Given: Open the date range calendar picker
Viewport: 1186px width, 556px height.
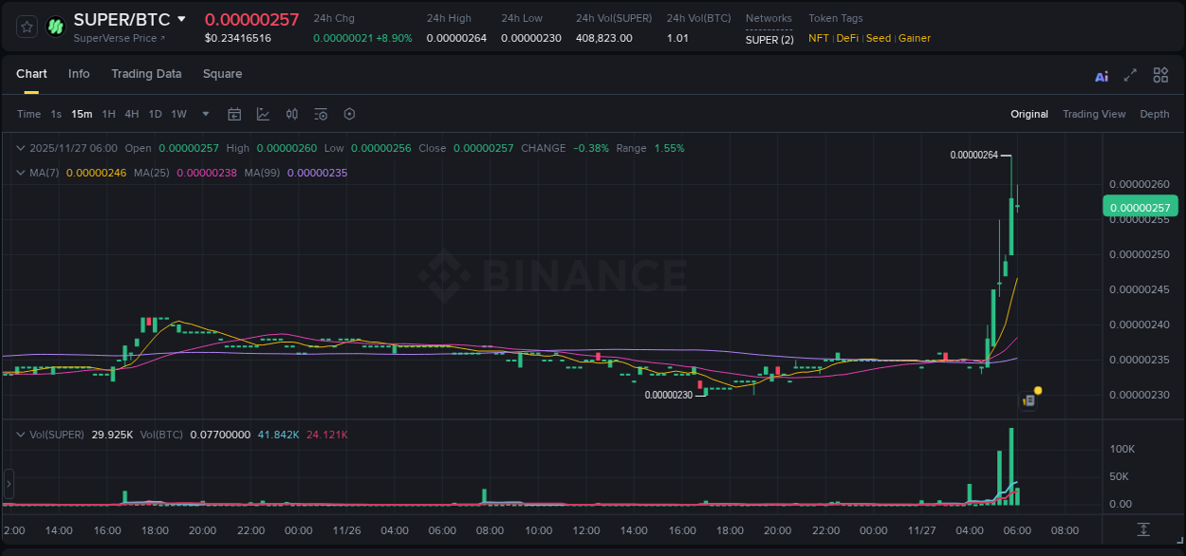Looking at the screenshot, I should pyautogui.click(x=234, y=114).
